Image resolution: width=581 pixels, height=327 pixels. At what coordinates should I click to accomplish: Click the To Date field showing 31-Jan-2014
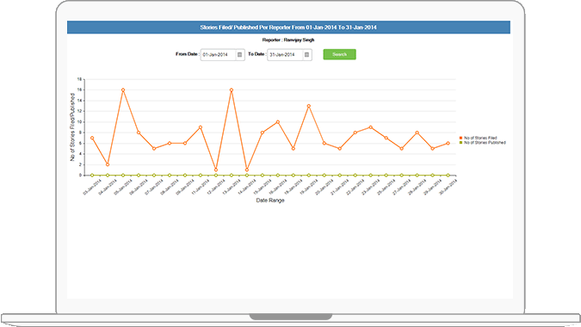point(289,55)
